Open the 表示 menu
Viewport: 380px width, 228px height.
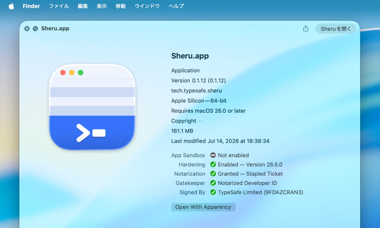pyautogui.click(x=102, y=6)
